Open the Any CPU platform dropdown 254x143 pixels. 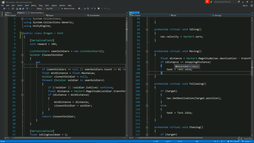click(53, 9)
